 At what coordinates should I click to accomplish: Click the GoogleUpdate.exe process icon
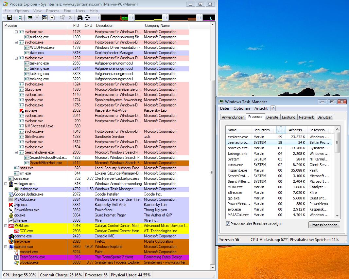(11, 194)
